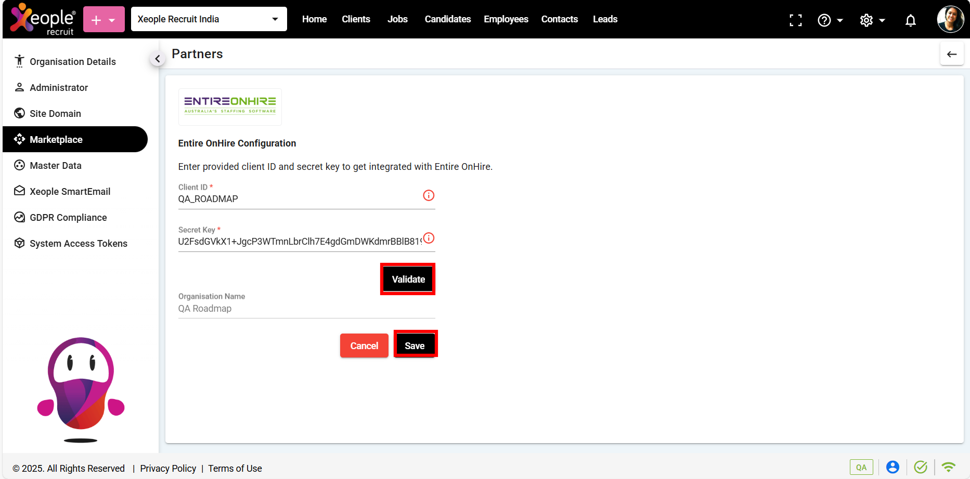Open the Contacts menu
This screenshot has width=970, height=479.
(560, 19)
